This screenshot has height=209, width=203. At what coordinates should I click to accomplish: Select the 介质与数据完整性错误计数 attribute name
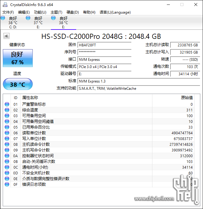coord(46,179)
